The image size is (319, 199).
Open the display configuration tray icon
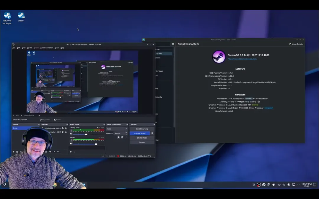(x=294, y=185)
